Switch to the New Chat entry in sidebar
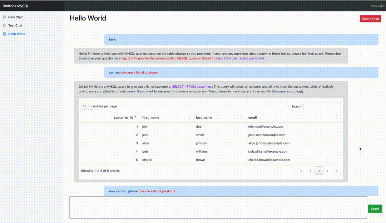 coord(15,17)
